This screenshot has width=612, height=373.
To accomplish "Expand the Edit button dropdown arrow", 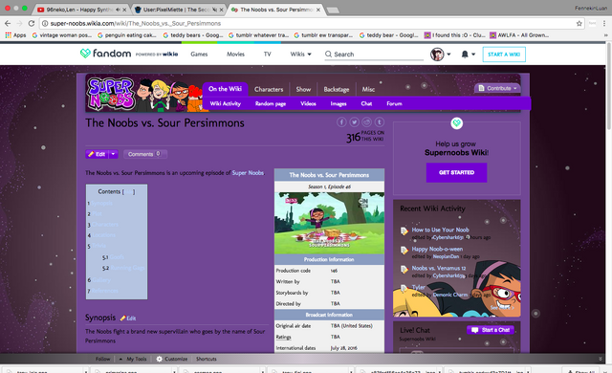I will click(x=113, y=154).
